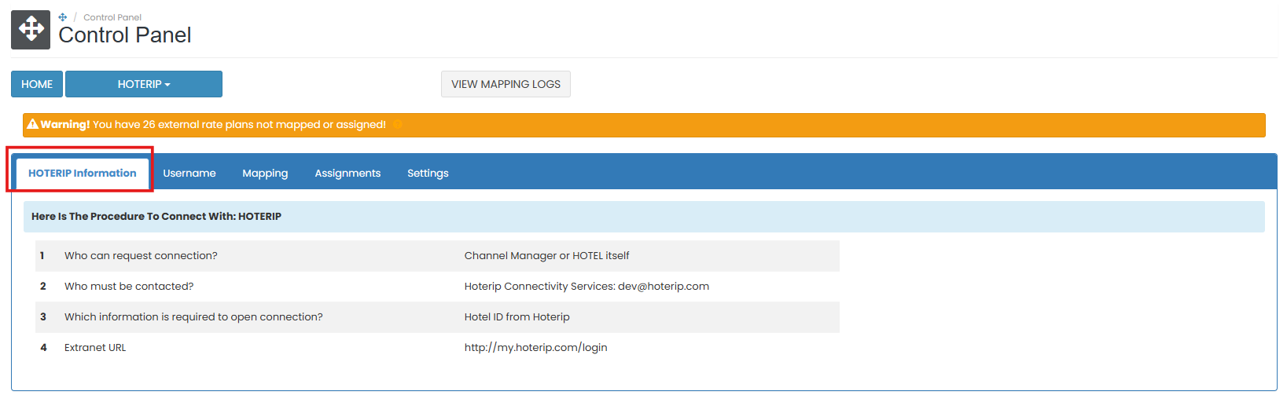
Task: Click the 'Extranet URL' label
Action: 95,347
